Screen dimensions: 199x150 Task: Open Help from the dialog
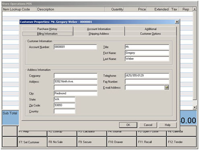(168, 125)
